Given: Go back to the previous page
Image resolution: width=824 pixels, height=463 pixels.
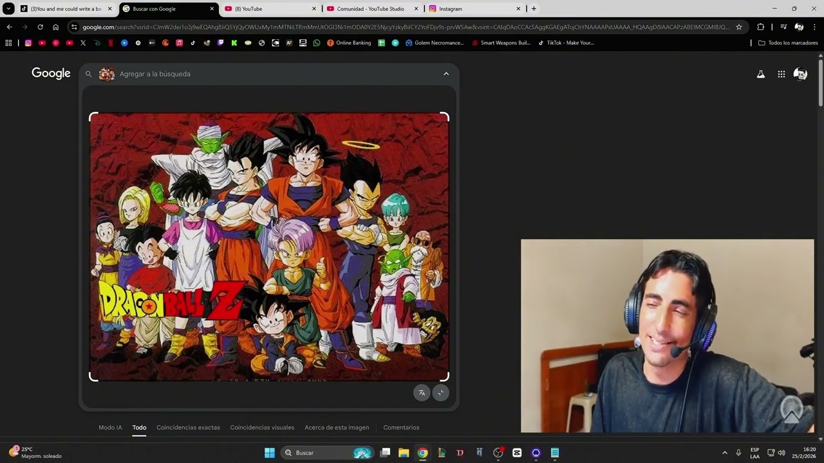Looking at the screenshot, I should point(9,27).
